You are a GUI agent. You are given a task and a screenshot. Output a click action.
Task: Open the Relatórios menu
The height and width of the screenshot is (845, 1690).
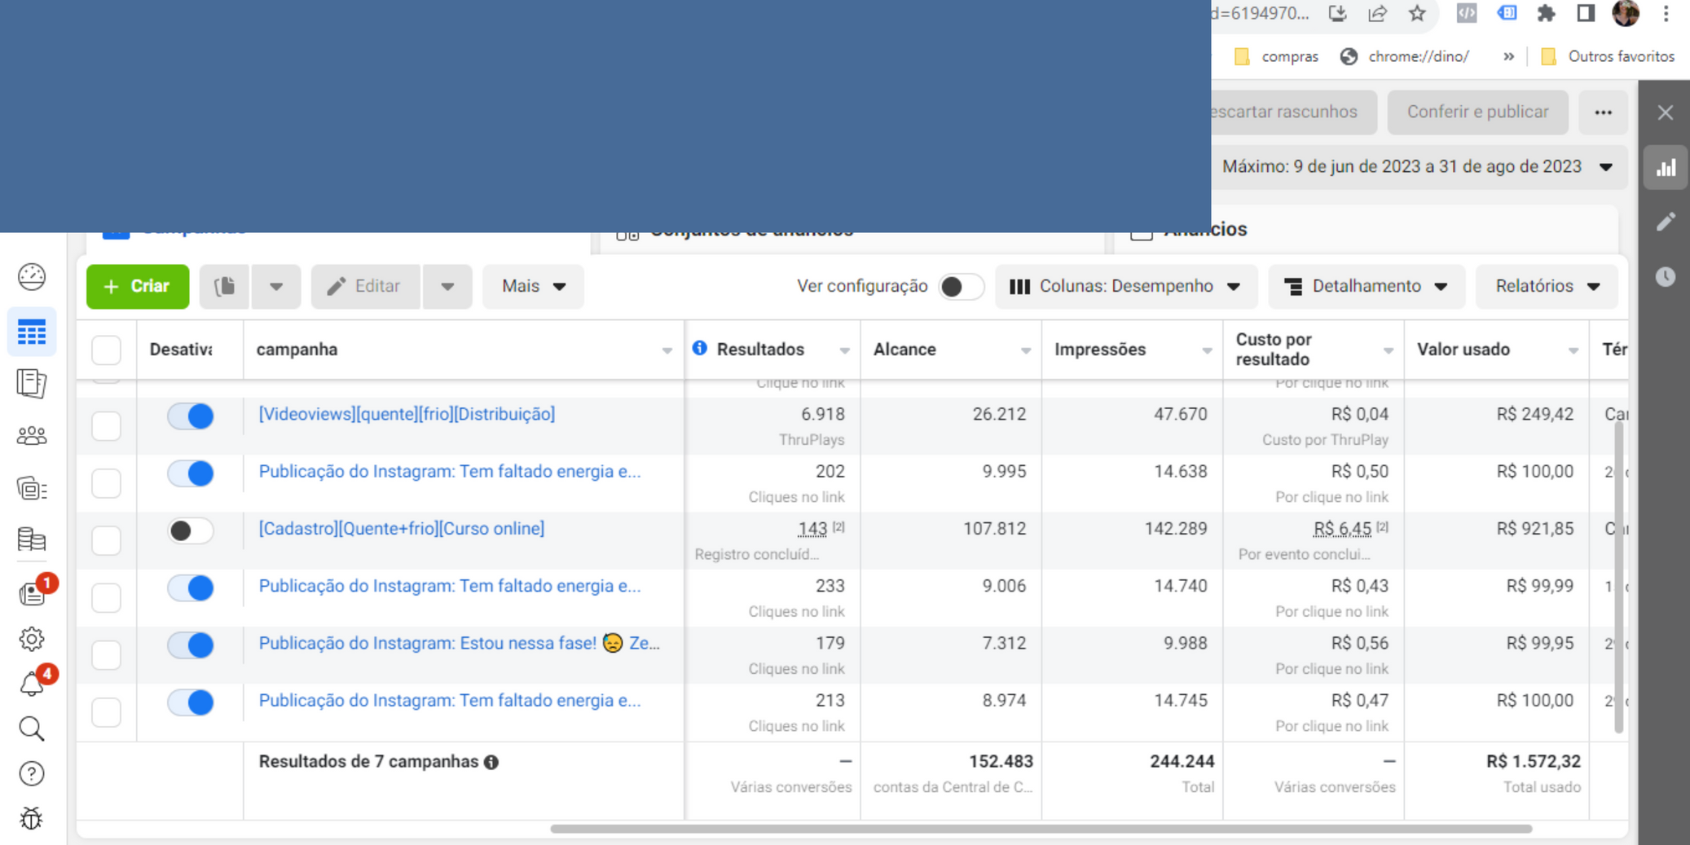[1547, 286]
